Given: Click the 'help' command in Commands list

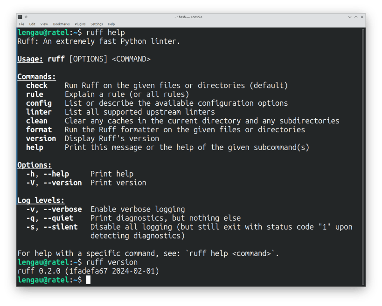Looking at the screenshot, I should (x=35, y=147).
